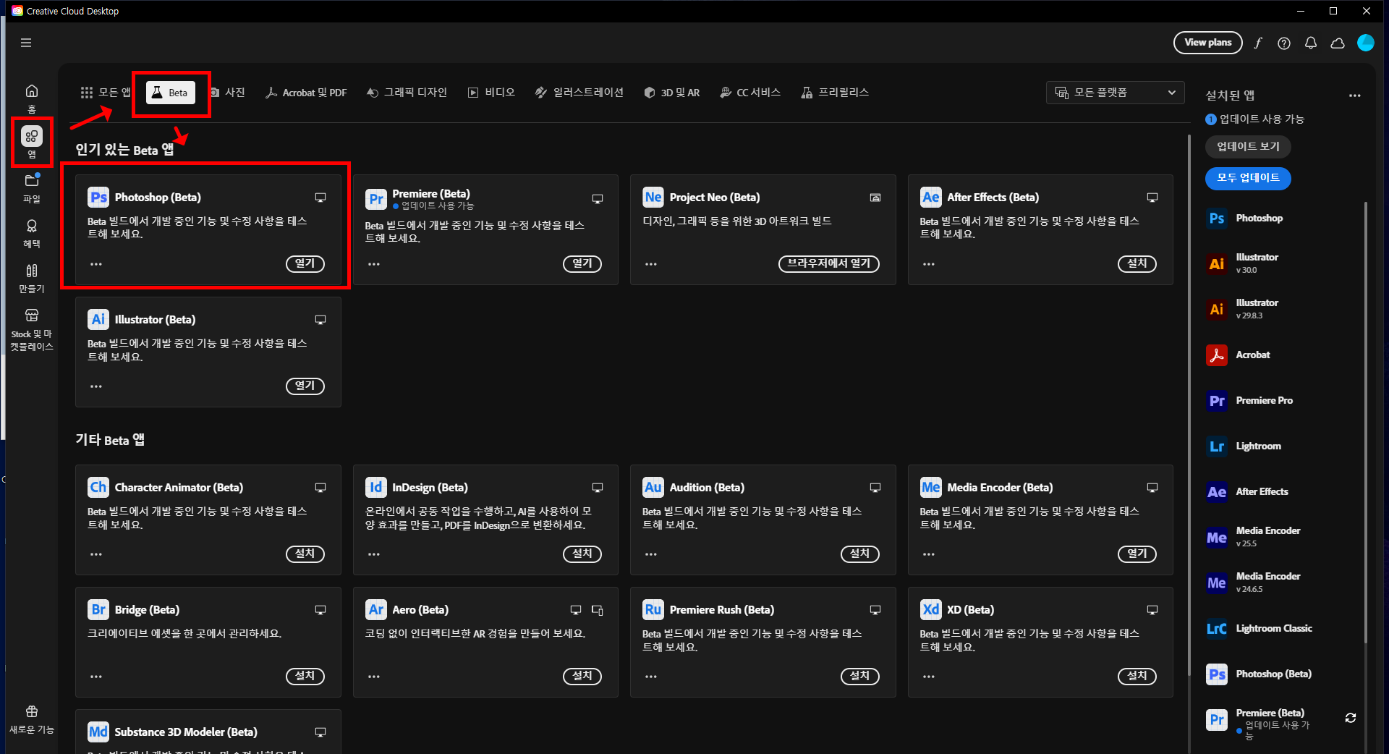Image resolution: width=1389 pixels, height=754 pixels.
Task: Click the refresh icon next to Premiere (Beta)
Action: (1350, 718)
